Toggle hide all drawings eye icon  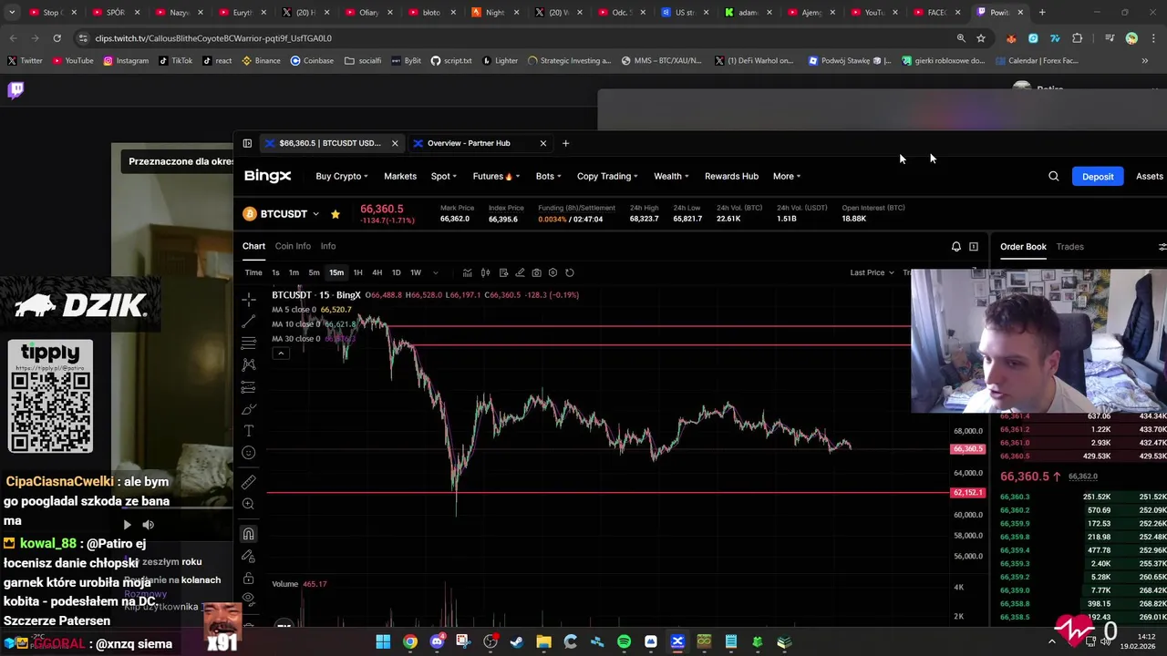click(248, 599)
